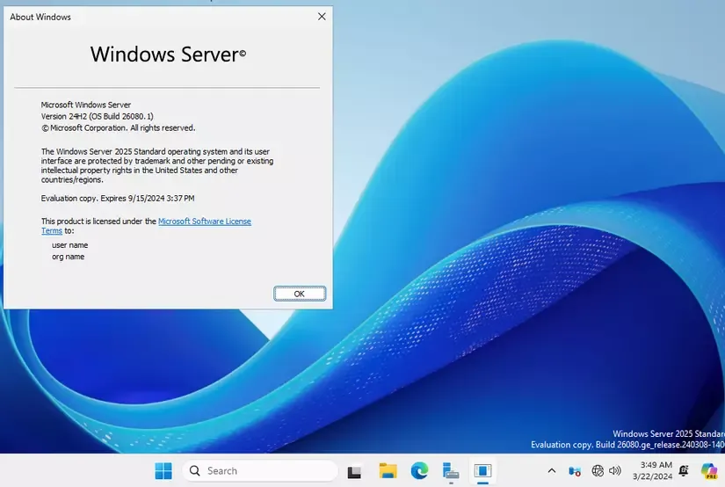Screen dimensions: 725x487
Task: Open Task View from the taskbar
Action: pyautogui.click(x=354, y=471)
